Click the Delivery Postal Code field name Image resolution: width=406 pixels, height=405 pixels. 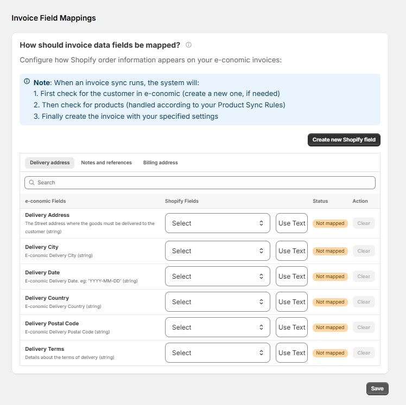[x=52, y=324]
